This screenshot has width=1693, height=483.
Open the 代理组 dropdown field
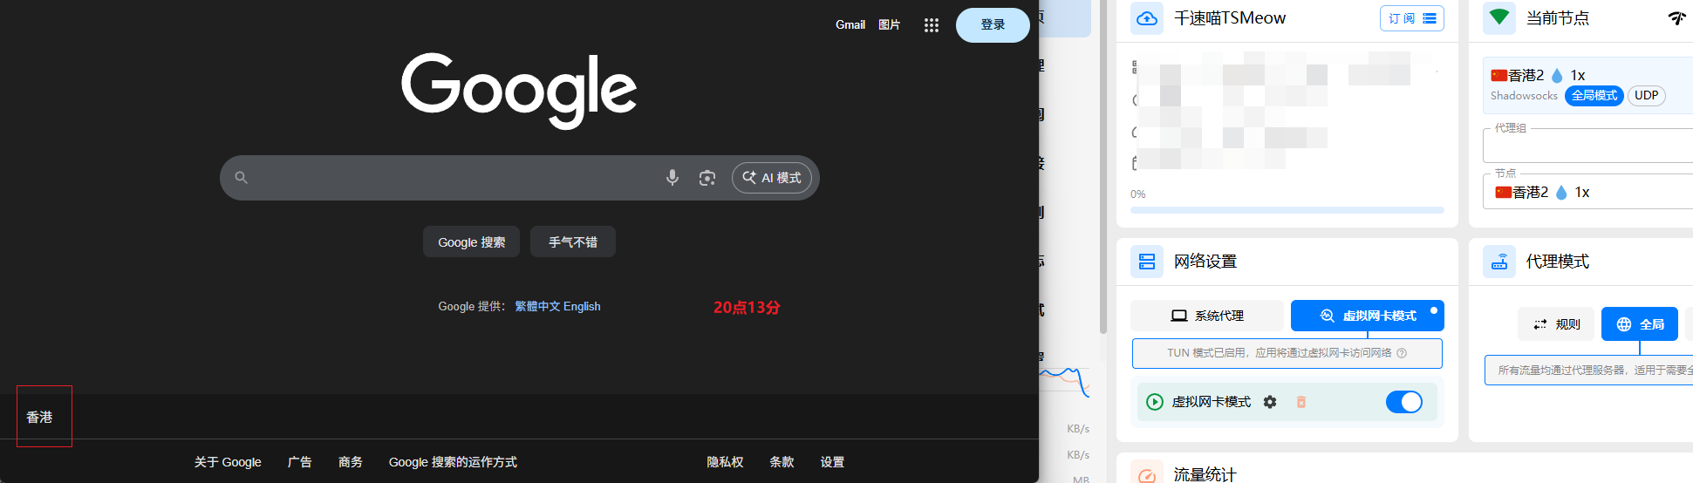[1587, 146]
